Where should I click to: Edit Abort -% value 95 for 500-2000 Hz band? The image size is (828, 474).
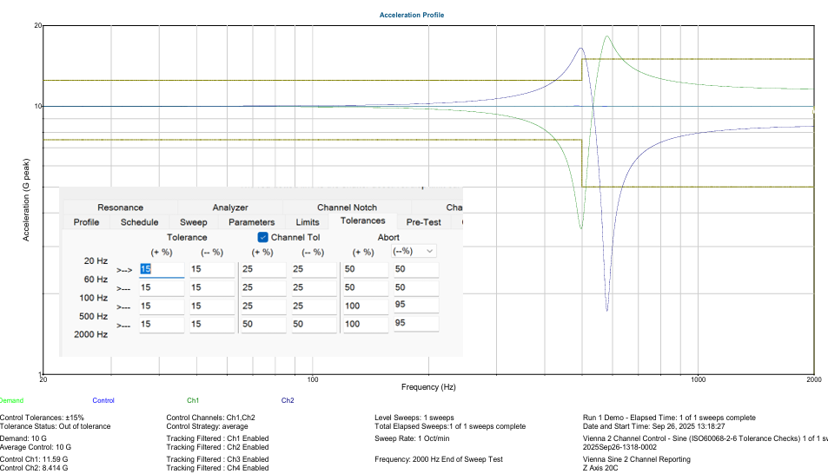click(416, 324)
